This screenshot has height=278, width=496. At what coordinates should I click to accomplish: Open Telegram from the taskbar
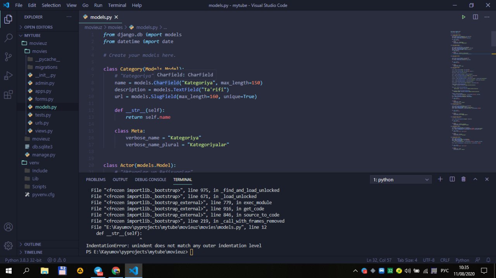pyautogui.click(x=98, y=271)
